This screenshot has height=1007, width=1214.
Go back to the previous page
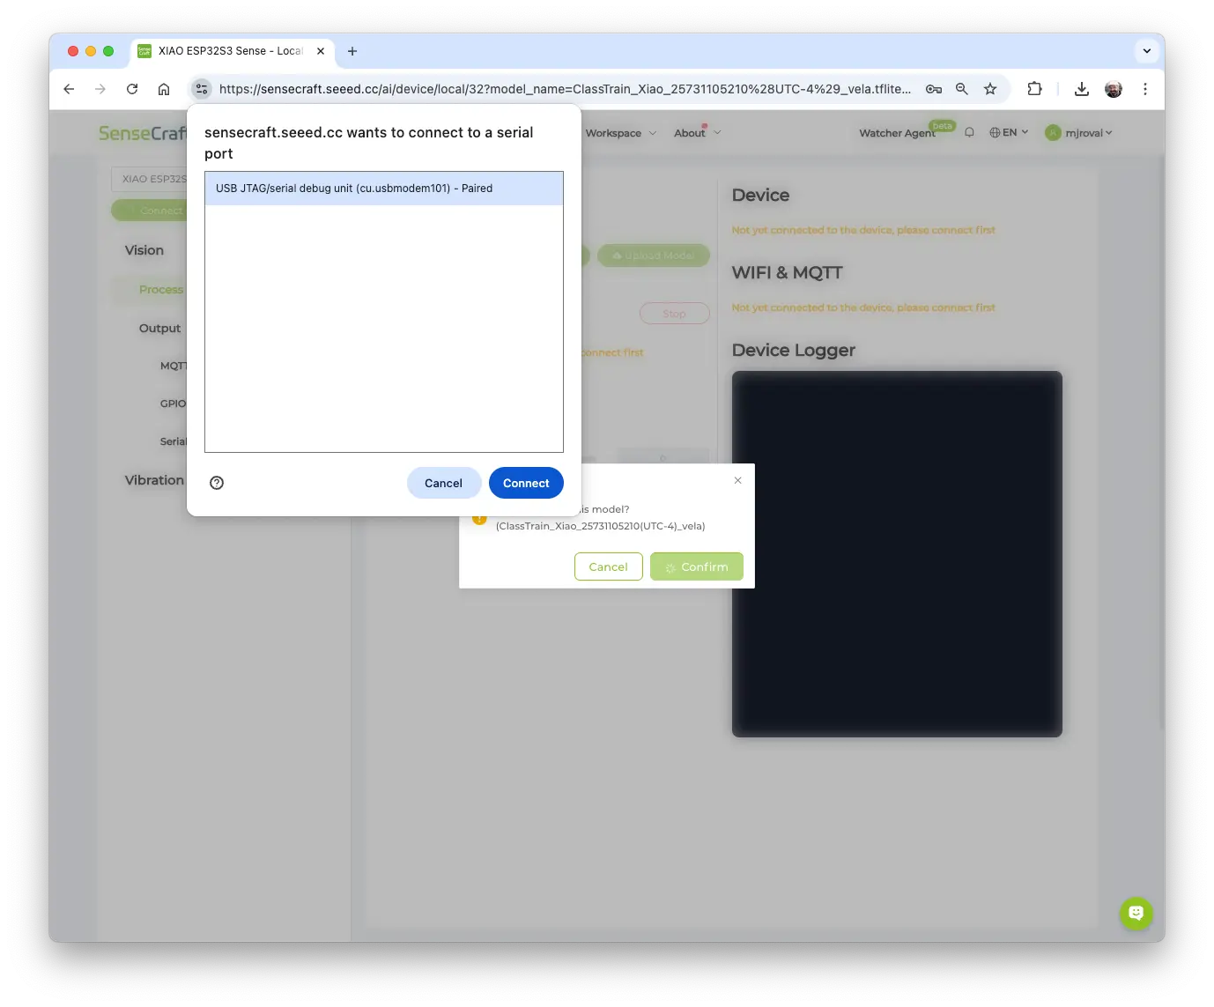click(x=69, y=89)
